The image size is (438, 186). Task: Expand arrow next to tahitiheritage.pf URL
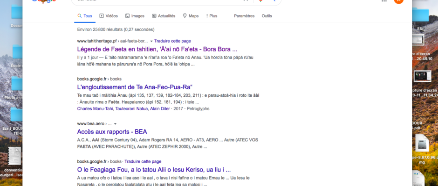click(151, 41)
